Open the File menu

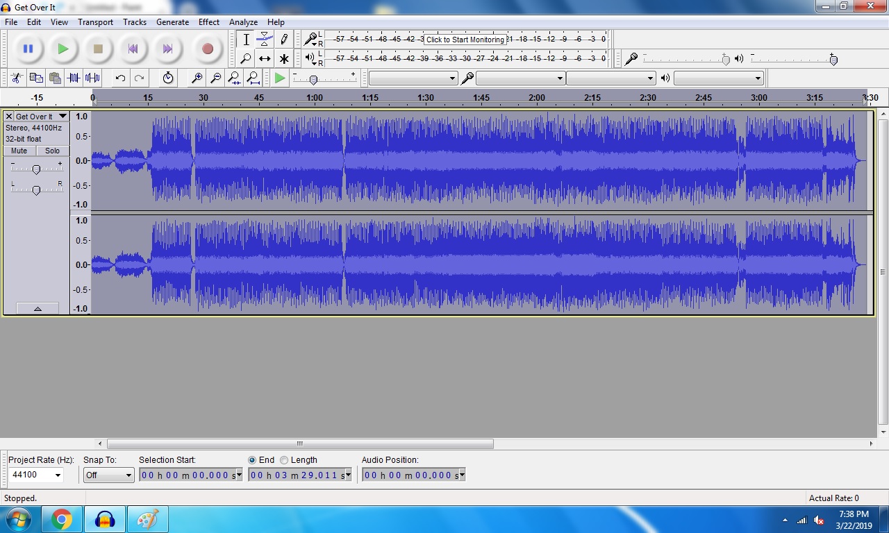click(x=11, y=22)
